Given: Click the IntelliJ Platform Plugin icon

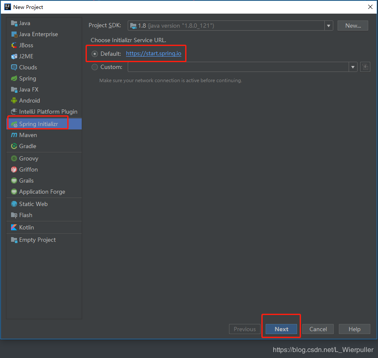Looking at the screenshot, I should 14,112.
